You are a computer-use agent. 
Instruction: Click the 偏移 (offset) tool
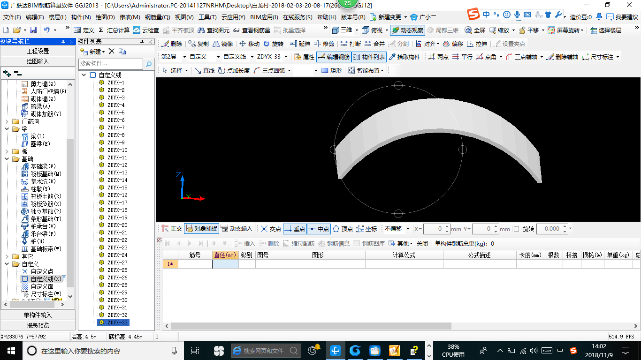coord(453,44)
